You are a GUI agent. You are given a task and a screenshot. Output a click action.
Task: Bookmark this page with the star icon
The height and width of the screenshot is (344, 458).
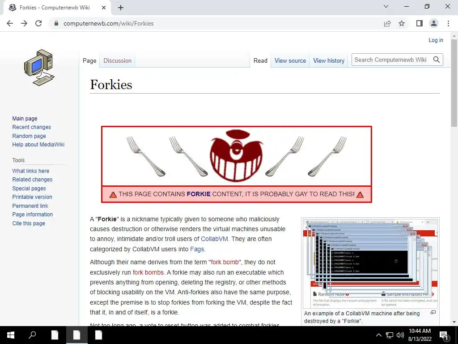402,23
